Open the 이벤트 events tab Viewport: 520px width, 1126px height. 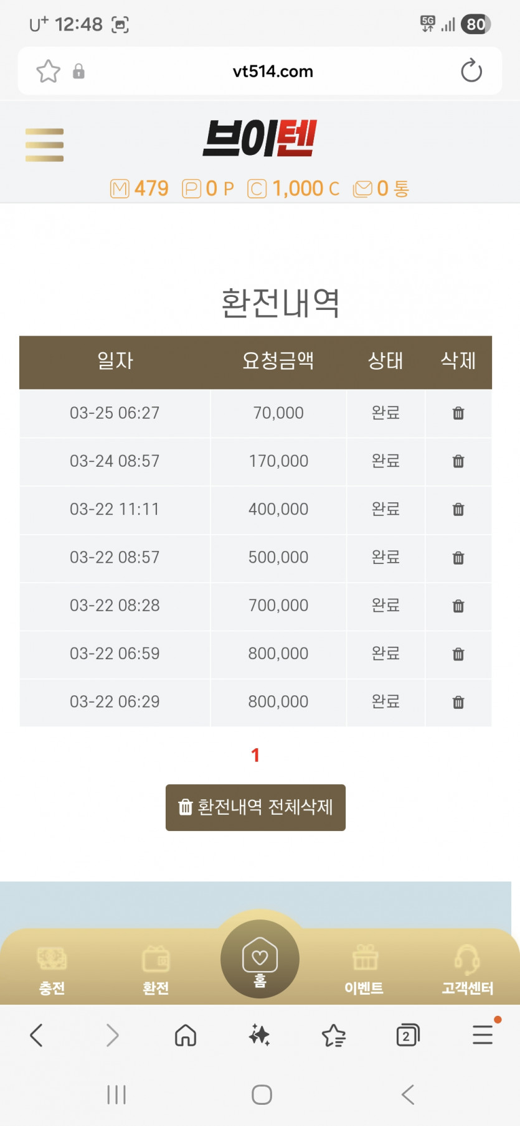click(x=364, y=969)
